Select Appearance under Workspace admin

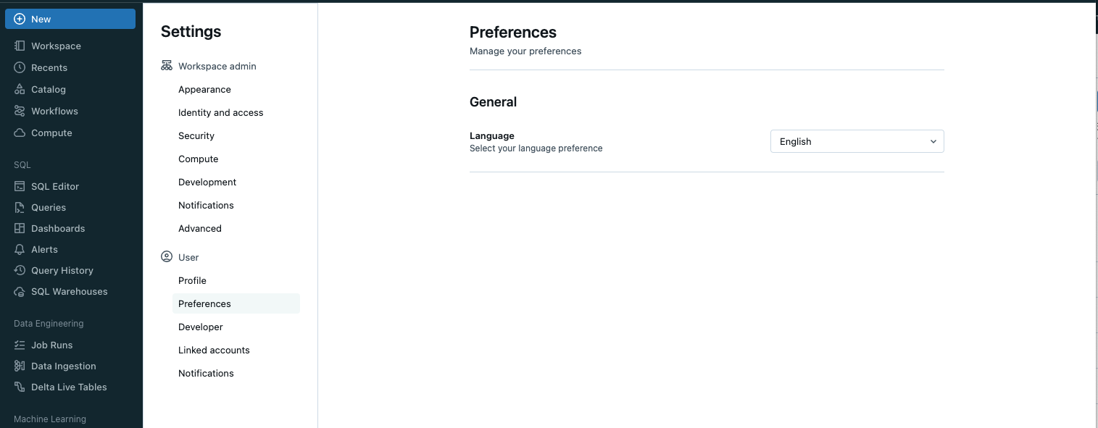pyautogui.click(x=204, y=89)
